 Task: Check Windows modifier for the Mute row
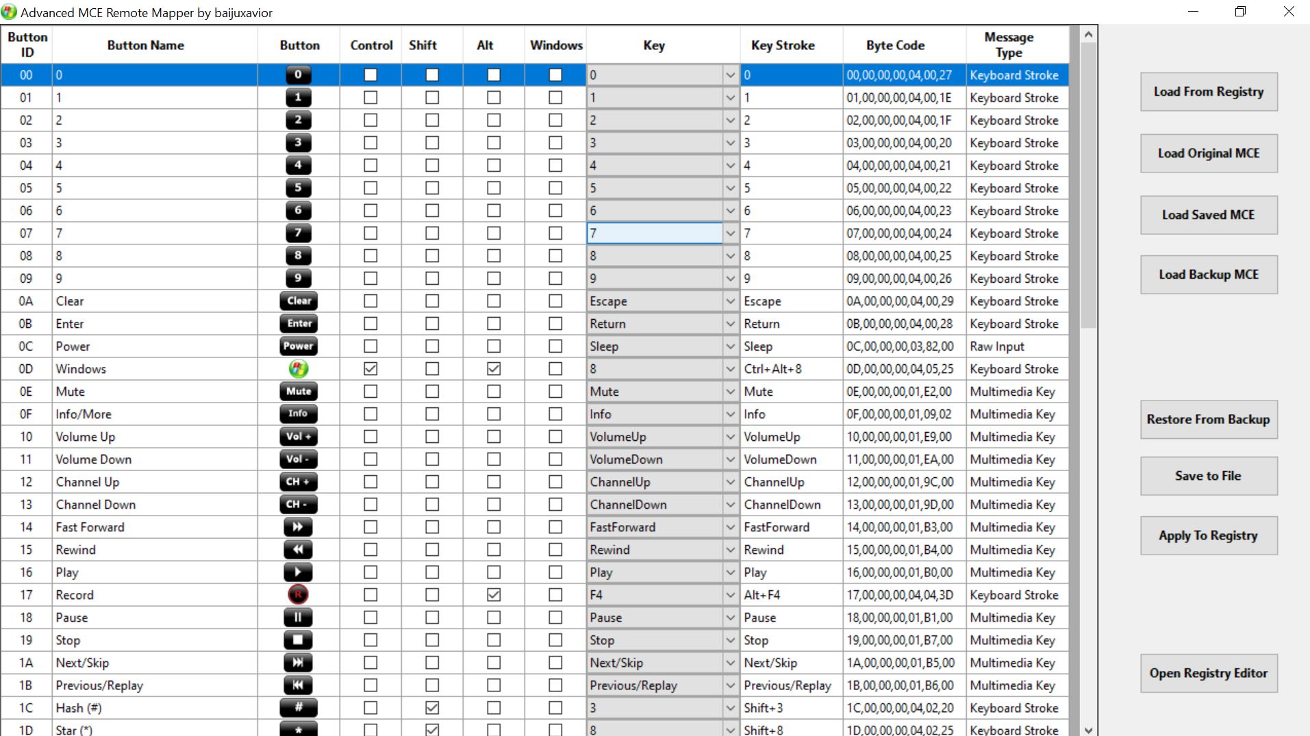pyautogui.click(x=555, y=391)
